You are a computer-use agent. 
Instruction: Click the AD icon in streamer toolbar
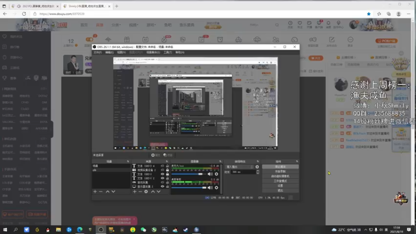coord(145,40)
